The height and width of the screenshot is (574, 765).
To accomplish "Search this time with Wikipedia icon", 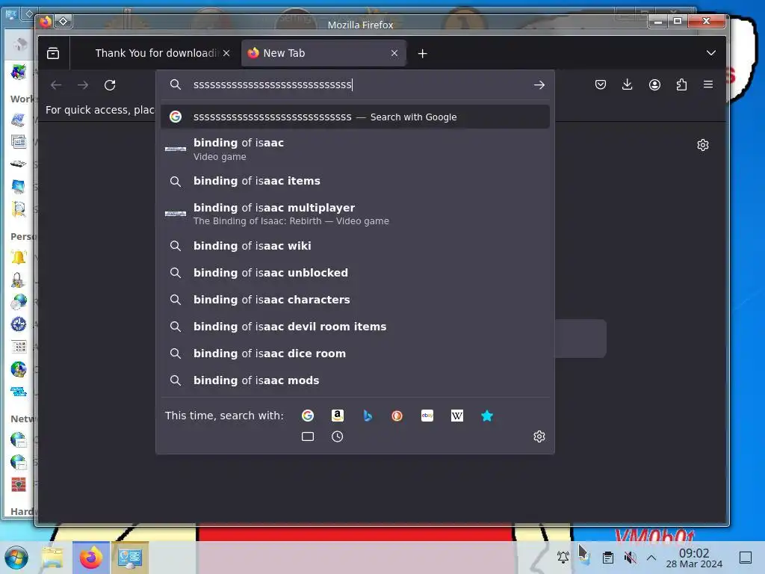I will click(x=457, y=416).
